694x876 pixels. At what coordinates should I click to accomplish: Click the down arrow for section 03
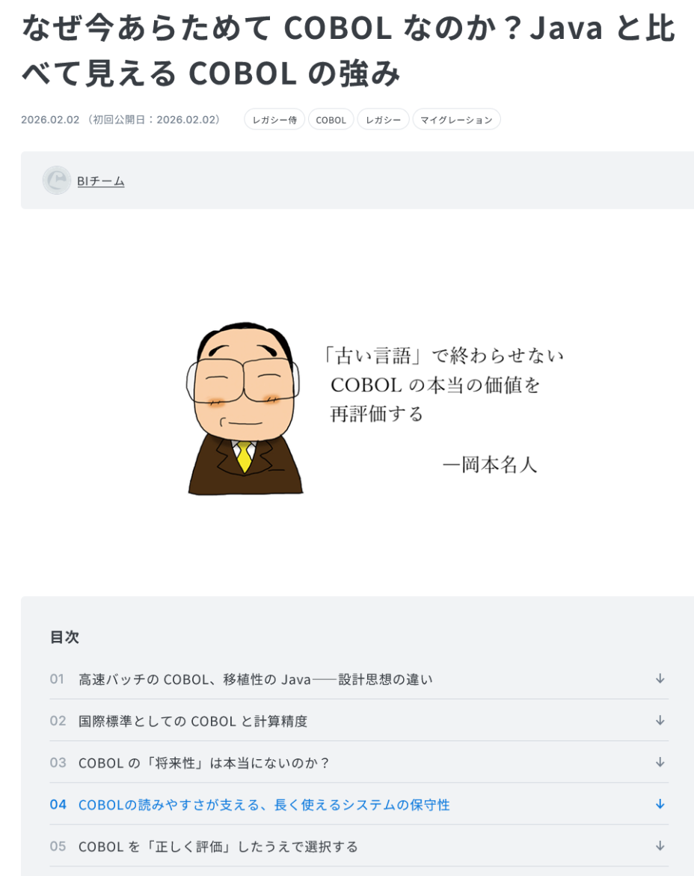pyautogui.click(x=660, y=763)
